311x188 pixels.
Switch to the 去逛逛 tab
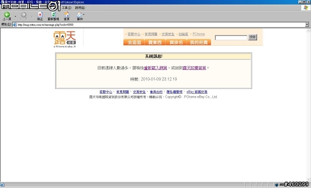click(134, 42)
